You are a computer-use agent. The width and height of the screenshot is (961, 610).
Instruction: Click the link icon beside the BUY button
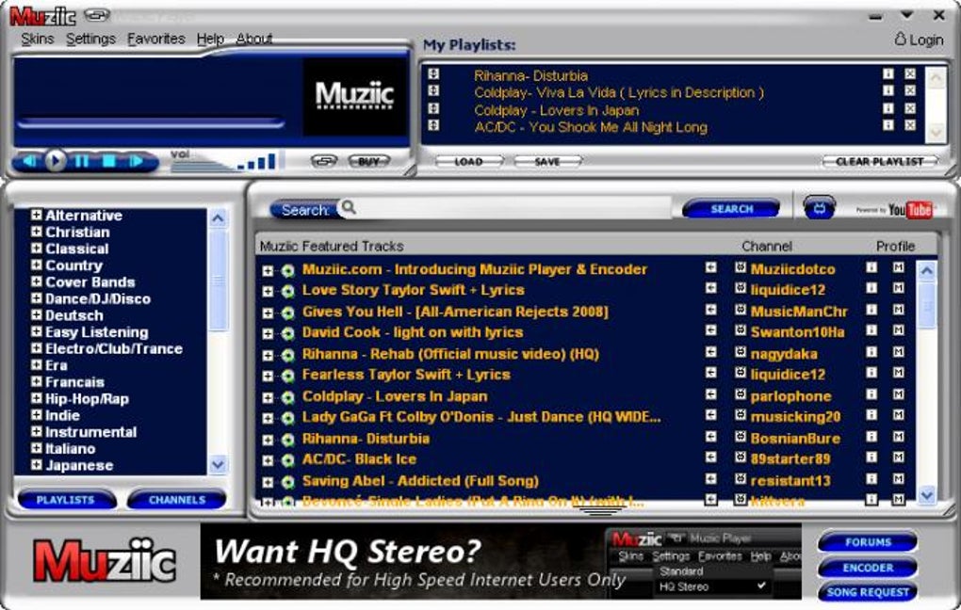pos(324,161)
